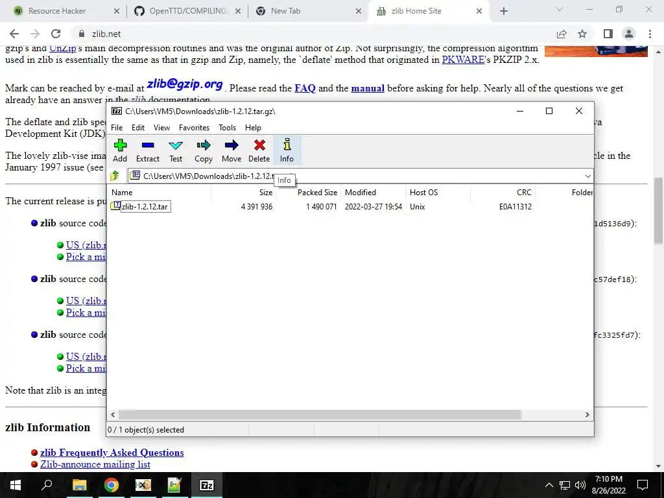The width and height of the screenshot is (664, 498).
Task: Open the Help menu in 7-Zip
Action: 254,128
